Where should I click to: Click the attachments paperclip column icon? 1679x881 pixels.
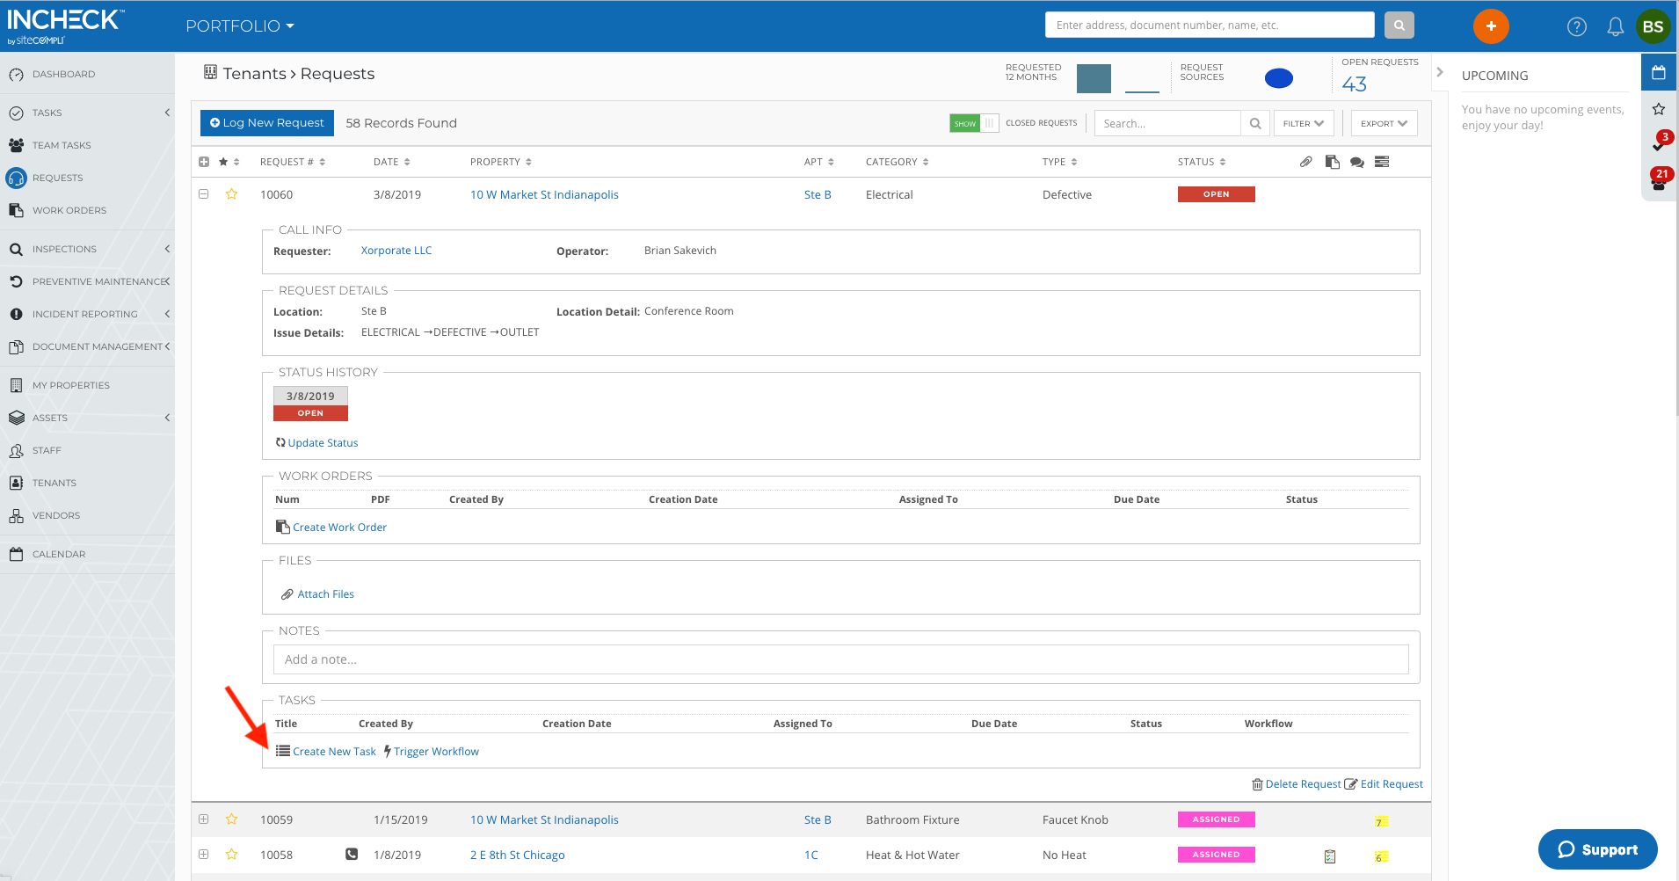coord(1306,162)
